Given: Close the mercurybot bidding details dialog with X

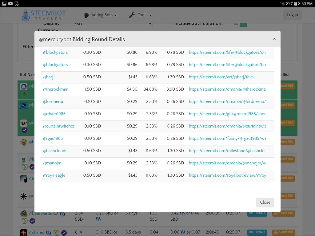Looking at the screenshot, I should pos(274,39).
